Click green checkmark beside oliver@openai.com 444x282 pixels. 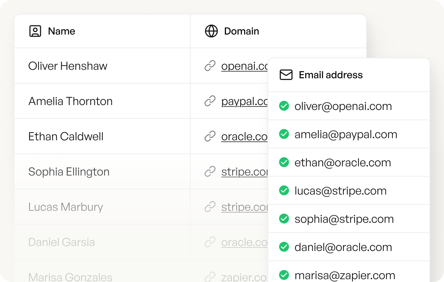pos(284,106)
